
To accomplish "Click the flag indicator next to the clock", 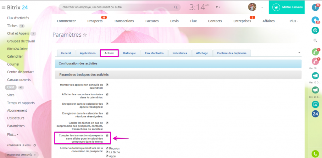I will tap(218, 7).
